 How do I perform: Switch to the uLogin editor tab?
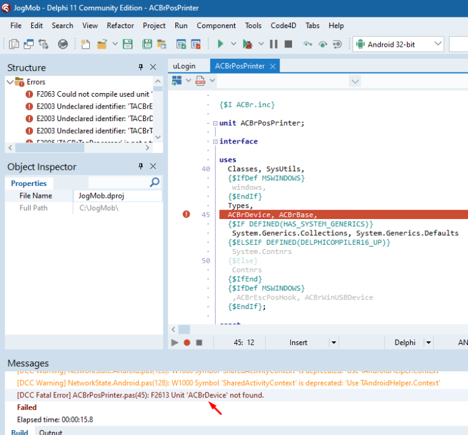(x=184, y=66)
